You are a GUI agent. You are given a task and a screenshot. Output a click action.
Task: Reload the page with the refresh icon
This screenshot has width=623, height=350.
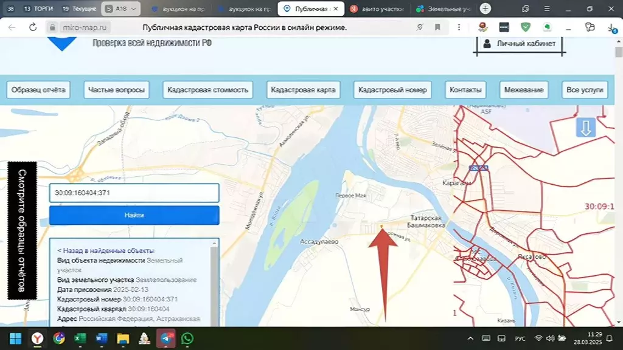point(33,27)
